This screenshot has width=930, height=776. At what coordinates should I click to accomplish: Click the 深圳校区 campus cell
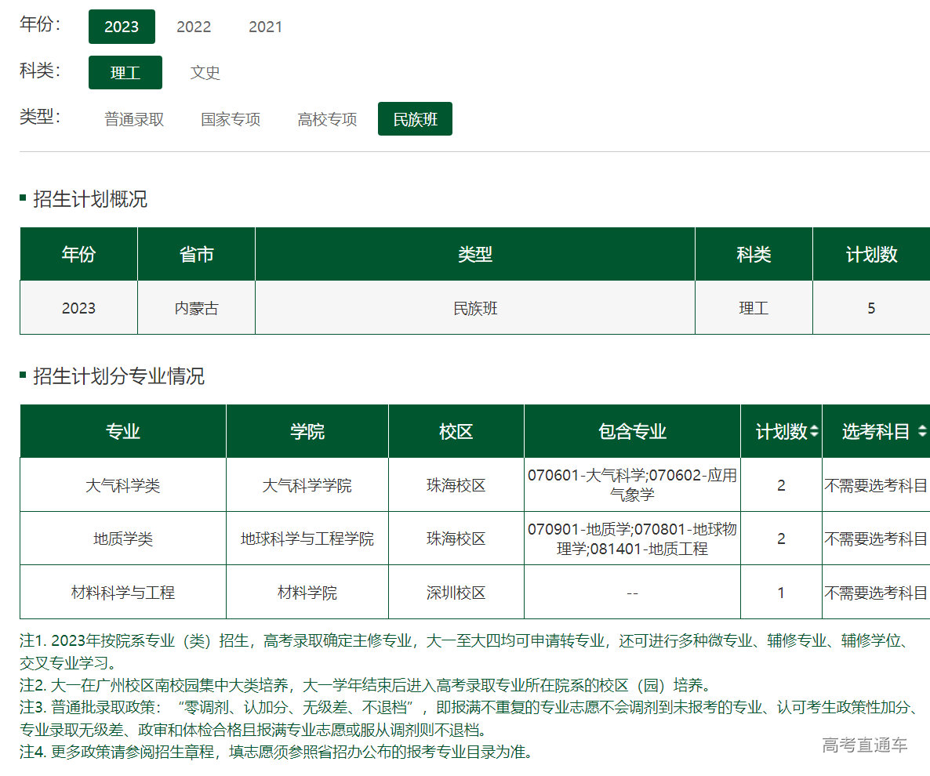pyautogui.click(x=456, y=593)
